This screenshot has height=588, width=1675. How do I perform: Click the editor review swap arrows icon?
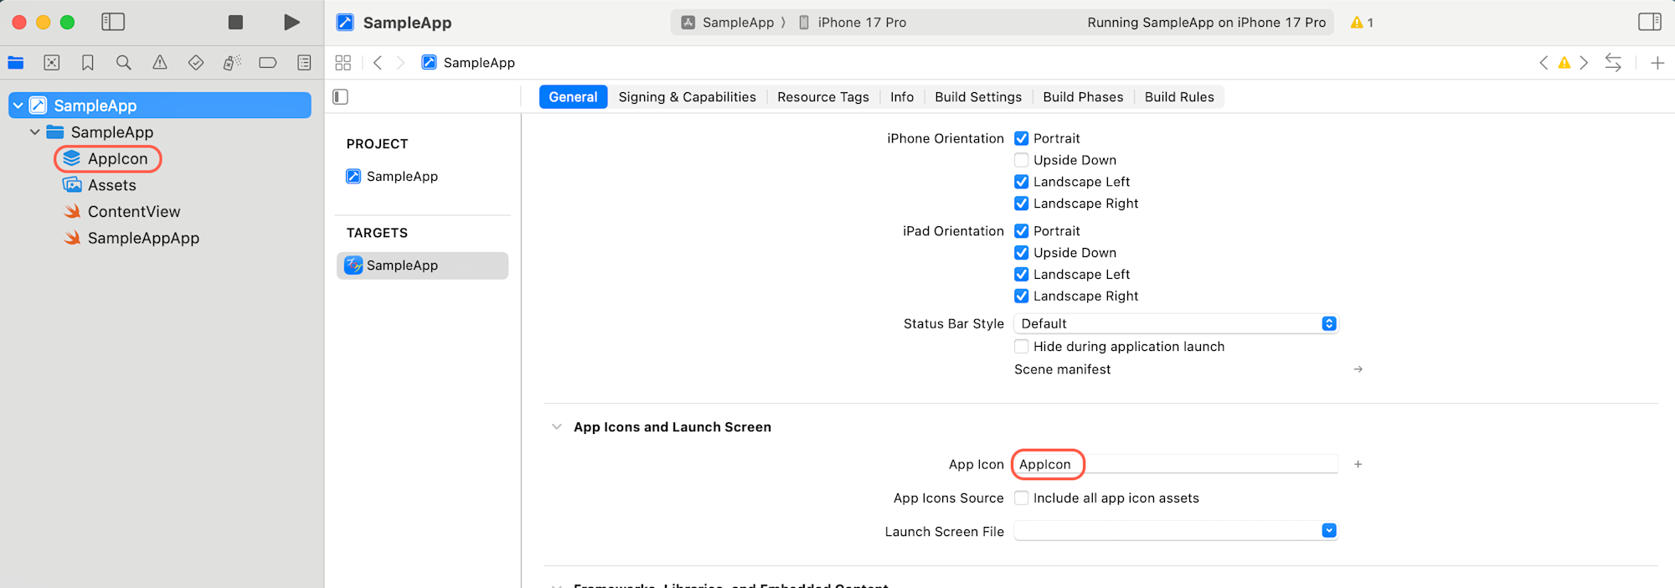coord(1613,63)
